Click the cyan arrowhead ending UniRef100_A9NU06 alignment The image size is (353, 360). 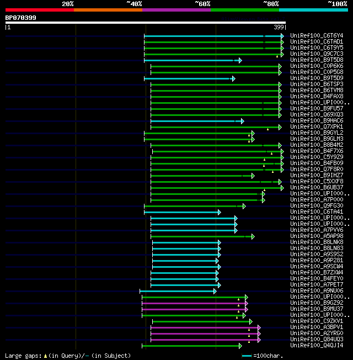coord(215,292)
